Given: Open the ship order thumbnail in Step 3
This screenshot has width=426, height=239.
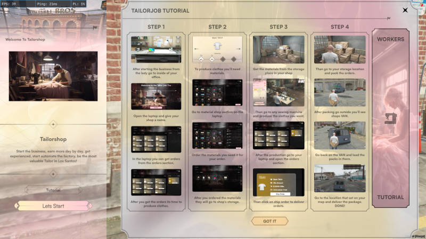Looking at the screenshot, I should [x=278, y=182].
